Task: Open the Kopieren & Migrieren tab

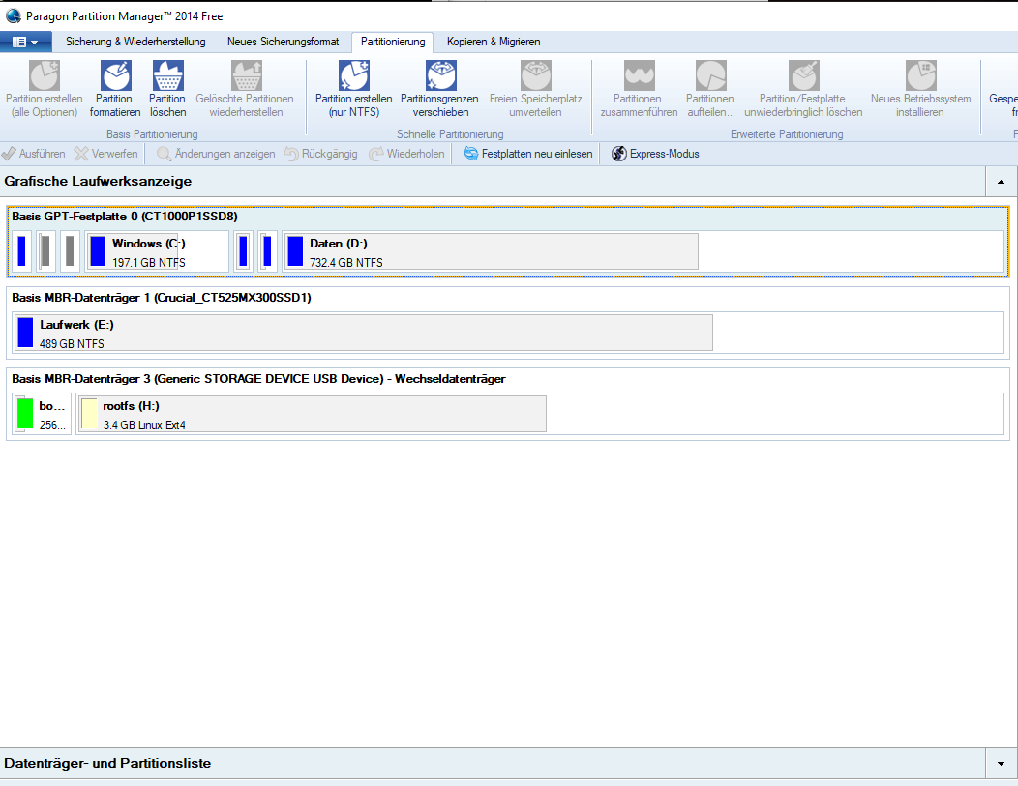Action: (x=494, y=42)
